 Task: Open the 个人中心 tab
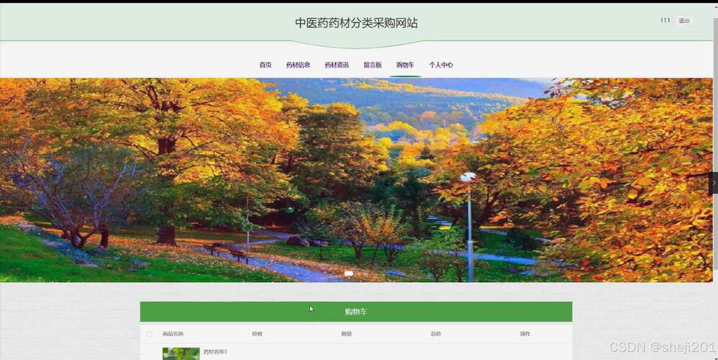[441, 65]
